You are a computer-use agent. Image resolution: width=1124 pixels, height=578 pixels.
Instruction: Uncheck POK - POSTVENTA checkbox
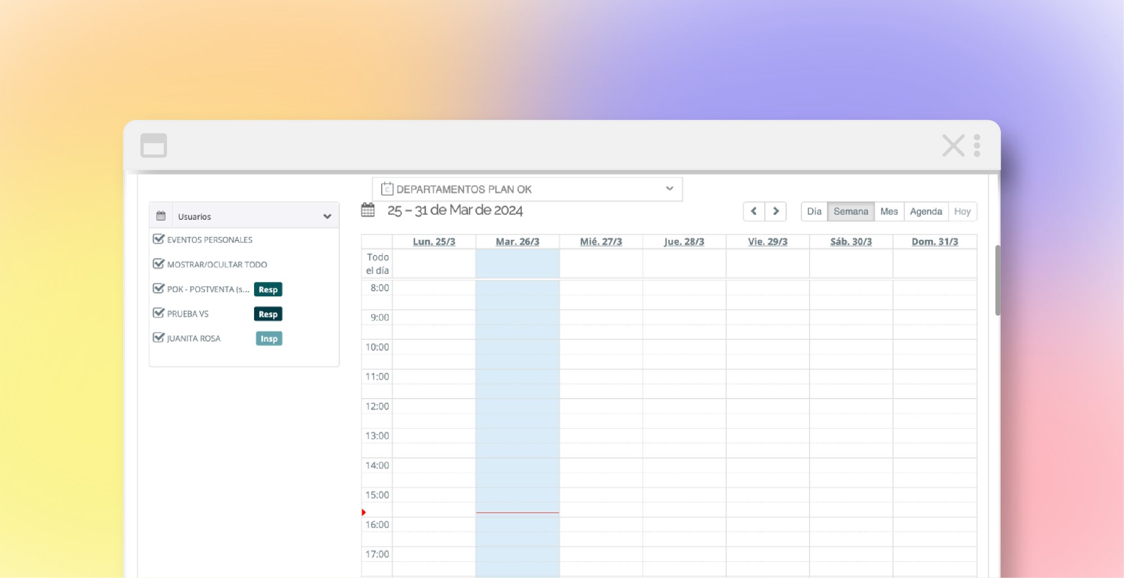pyautogui.click(x=158, y=288)
